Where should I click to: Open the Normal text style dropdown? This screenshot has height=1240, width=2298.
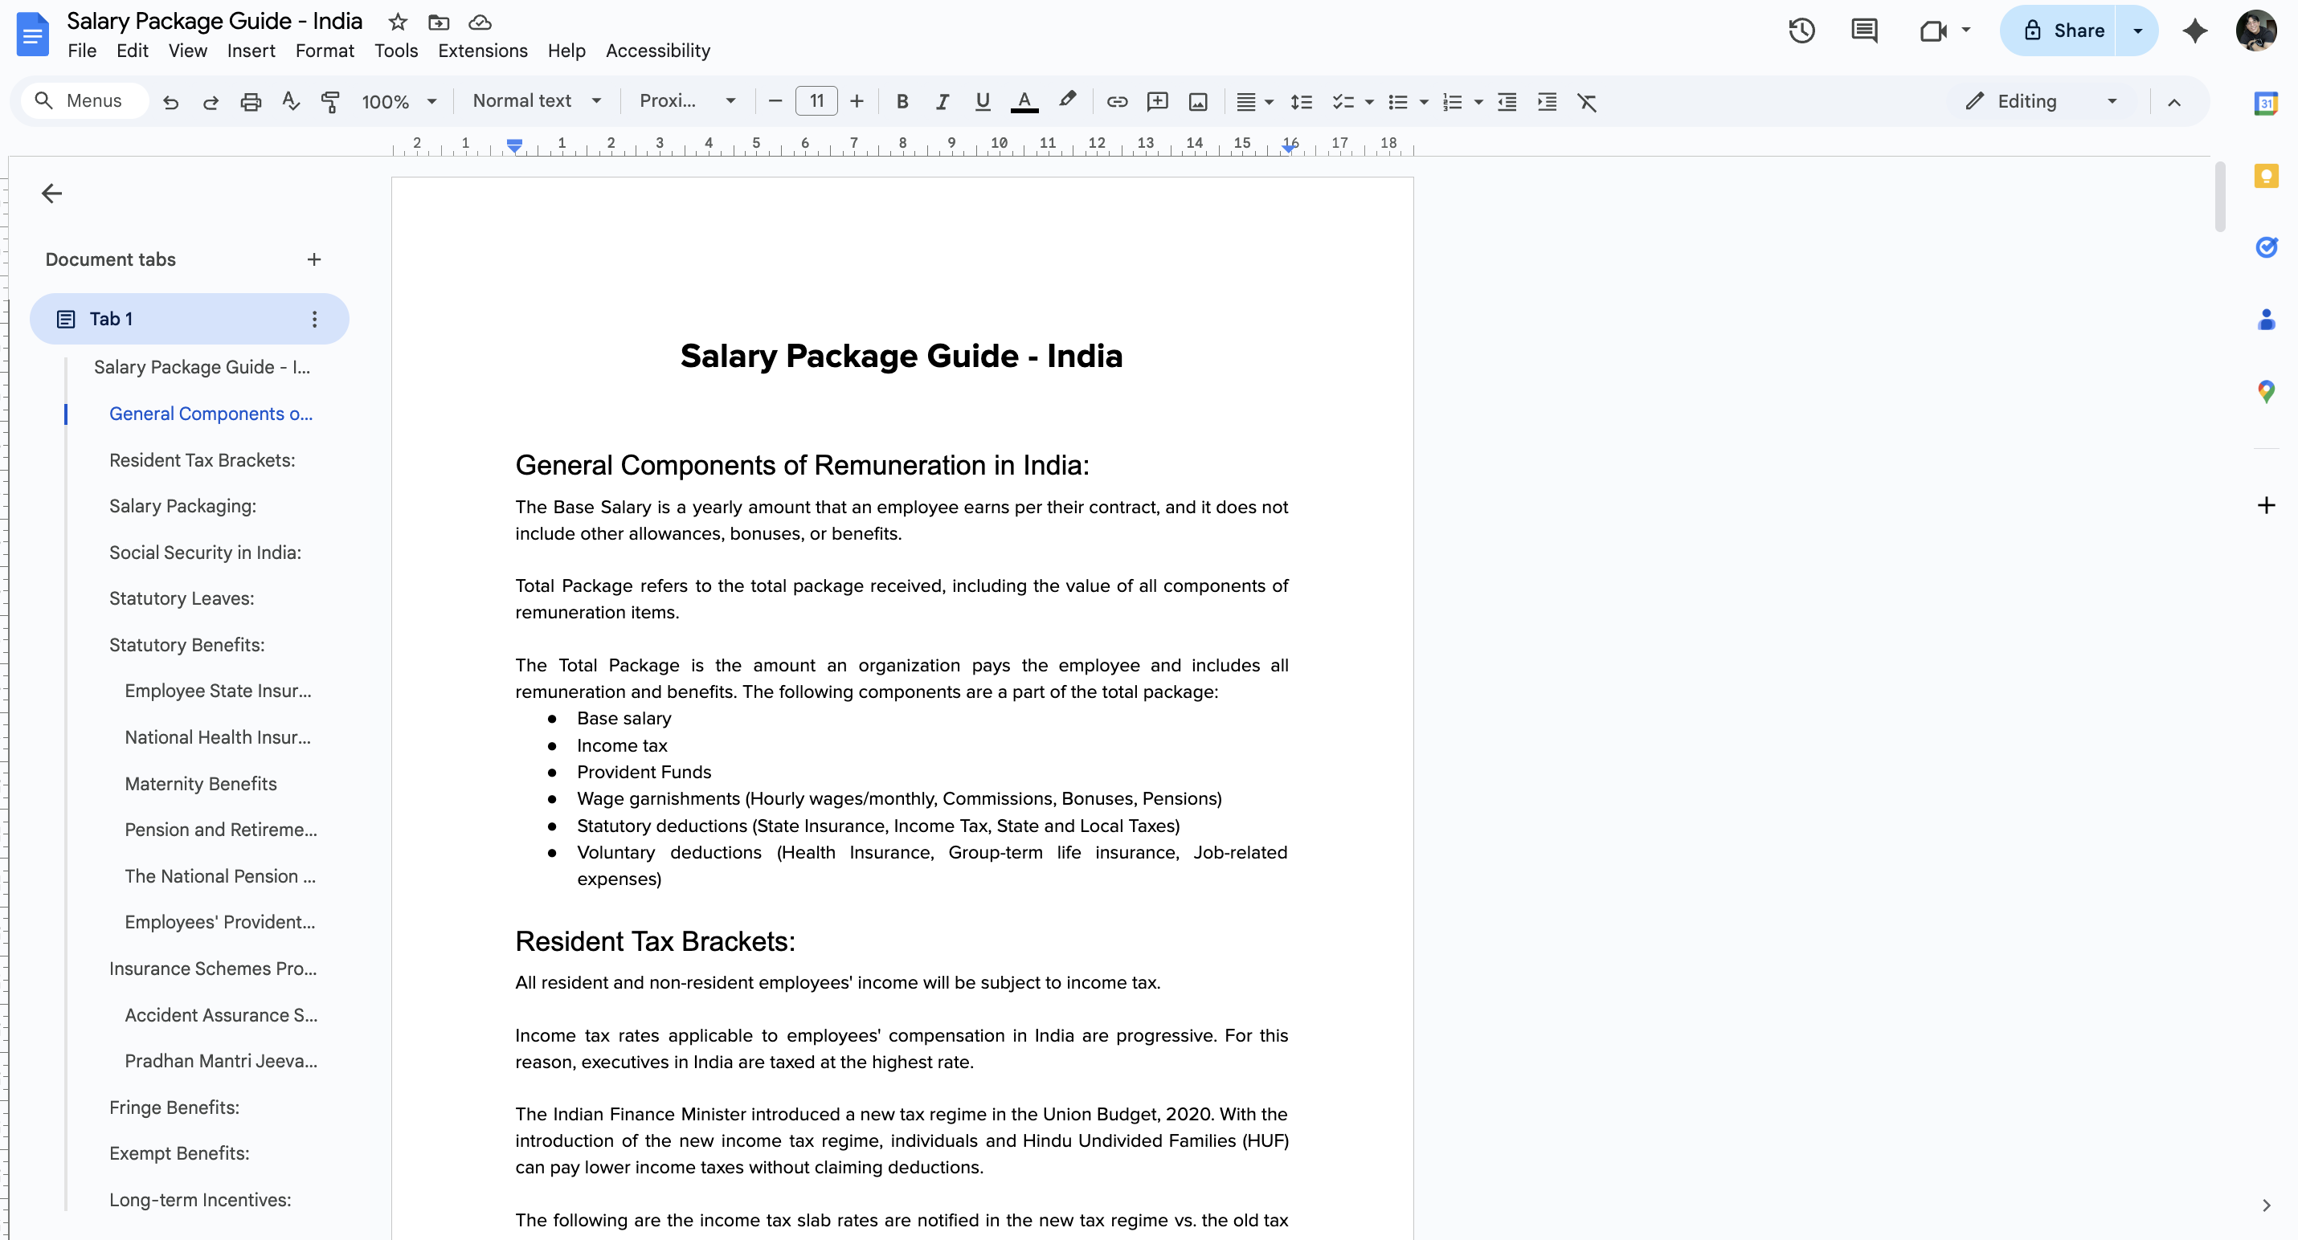click(x=536, y=102)
